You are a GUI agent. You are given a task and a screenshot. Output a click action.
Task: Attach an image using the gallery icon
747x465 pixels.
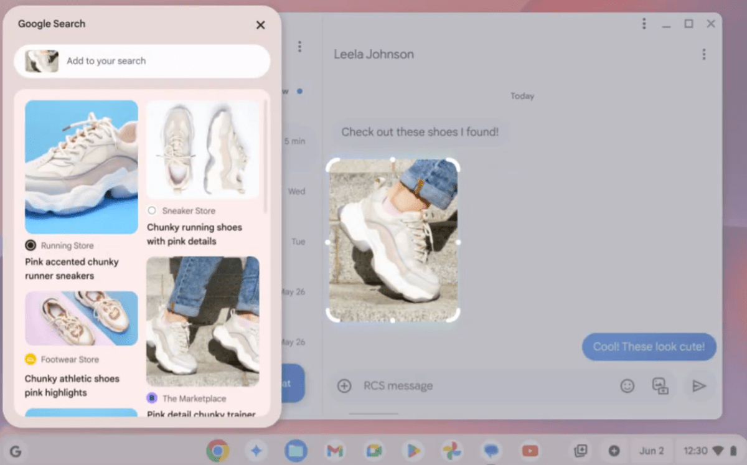pos(660,386)
